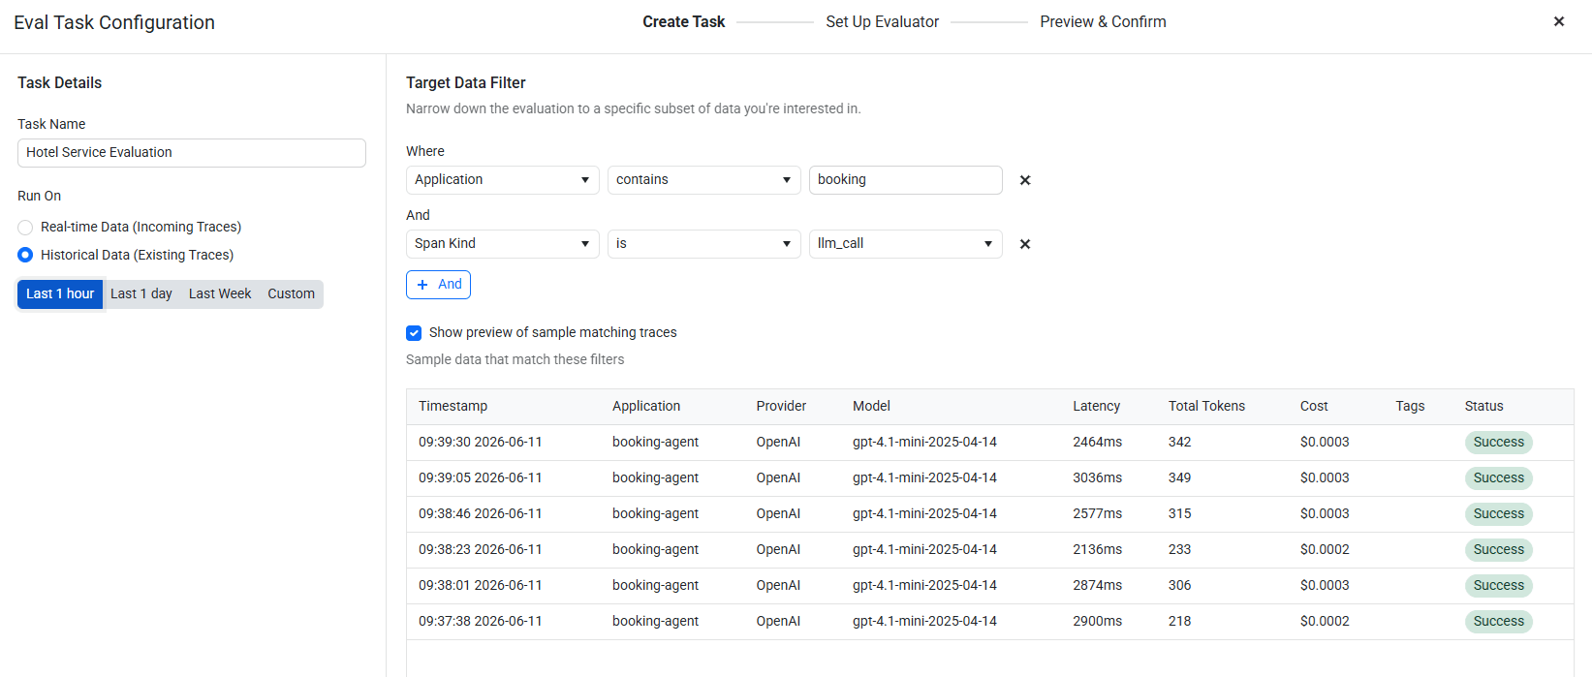
Task: Click OpenAI in the 09:38:46 row
Action: pyautogui.click(x=779, y=514)
